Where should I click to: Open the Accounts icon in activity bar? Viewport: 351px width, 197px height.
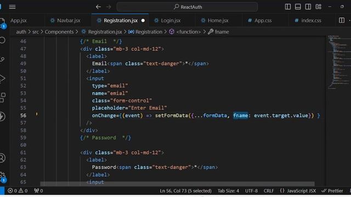(2, 158)
